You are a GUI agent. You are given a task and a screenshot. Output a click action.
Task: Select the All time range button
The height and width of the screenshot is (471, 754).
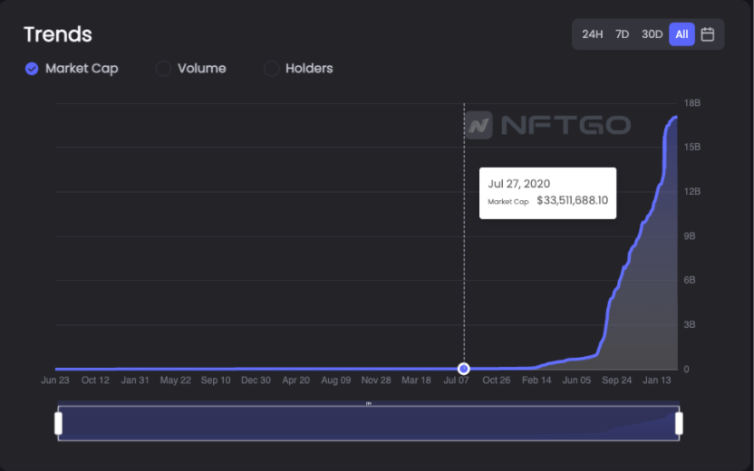[x=681, y=34]
